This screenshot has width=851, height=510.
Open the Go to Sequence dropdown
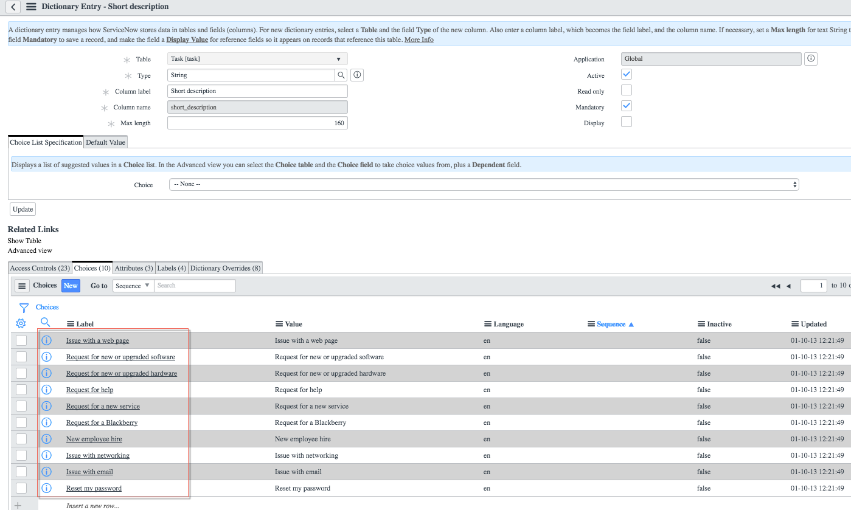click(133, 286)
